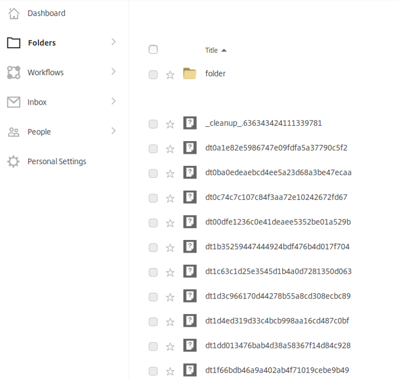Screen dimensions: 398x380
Task: Open file dt1f66bdb46a9a402ab4f71019cebe9b49
Action: [277, 370]
